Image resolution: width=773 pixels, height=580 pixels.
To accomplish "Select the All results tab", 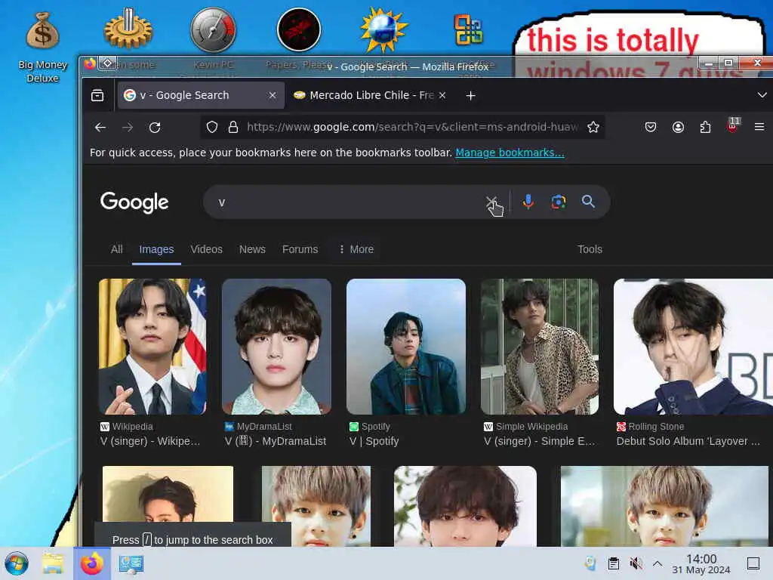I will coord(117,249).
